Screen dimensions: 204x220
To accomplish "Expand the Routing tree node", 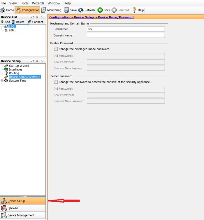I will [x=2, y=73].
